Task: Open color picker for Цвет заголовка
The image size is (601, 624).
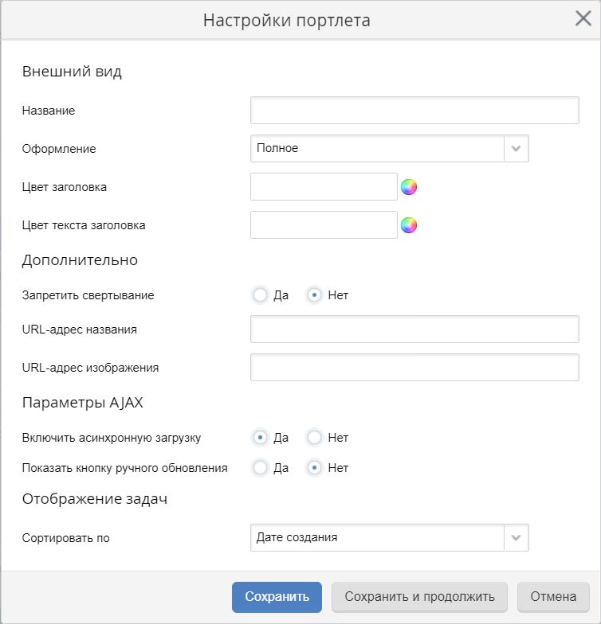Action: tap(408, 187)
